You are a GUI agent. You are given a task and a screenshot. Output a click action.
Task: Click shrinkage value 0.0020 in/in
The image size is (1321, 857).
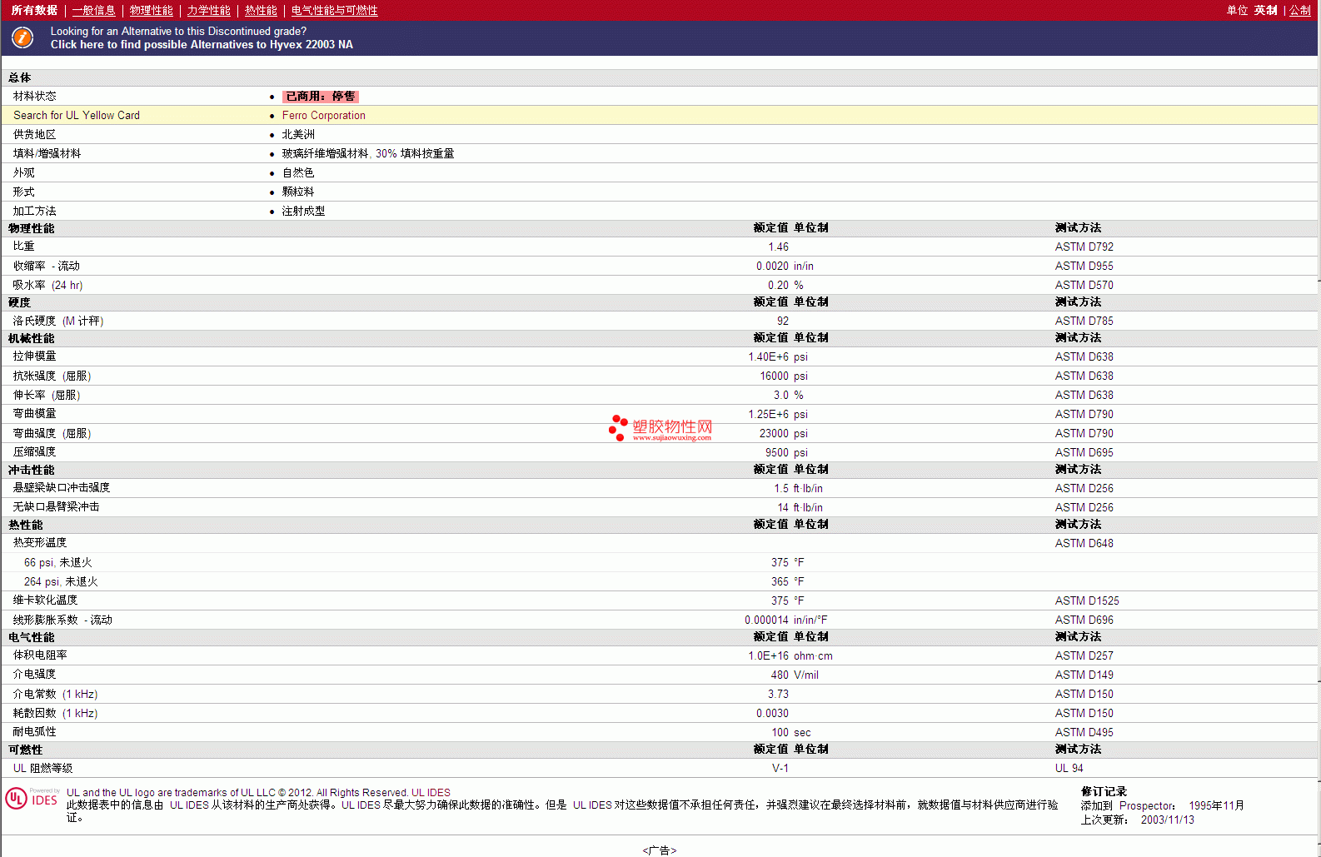(x=785, y=267)
